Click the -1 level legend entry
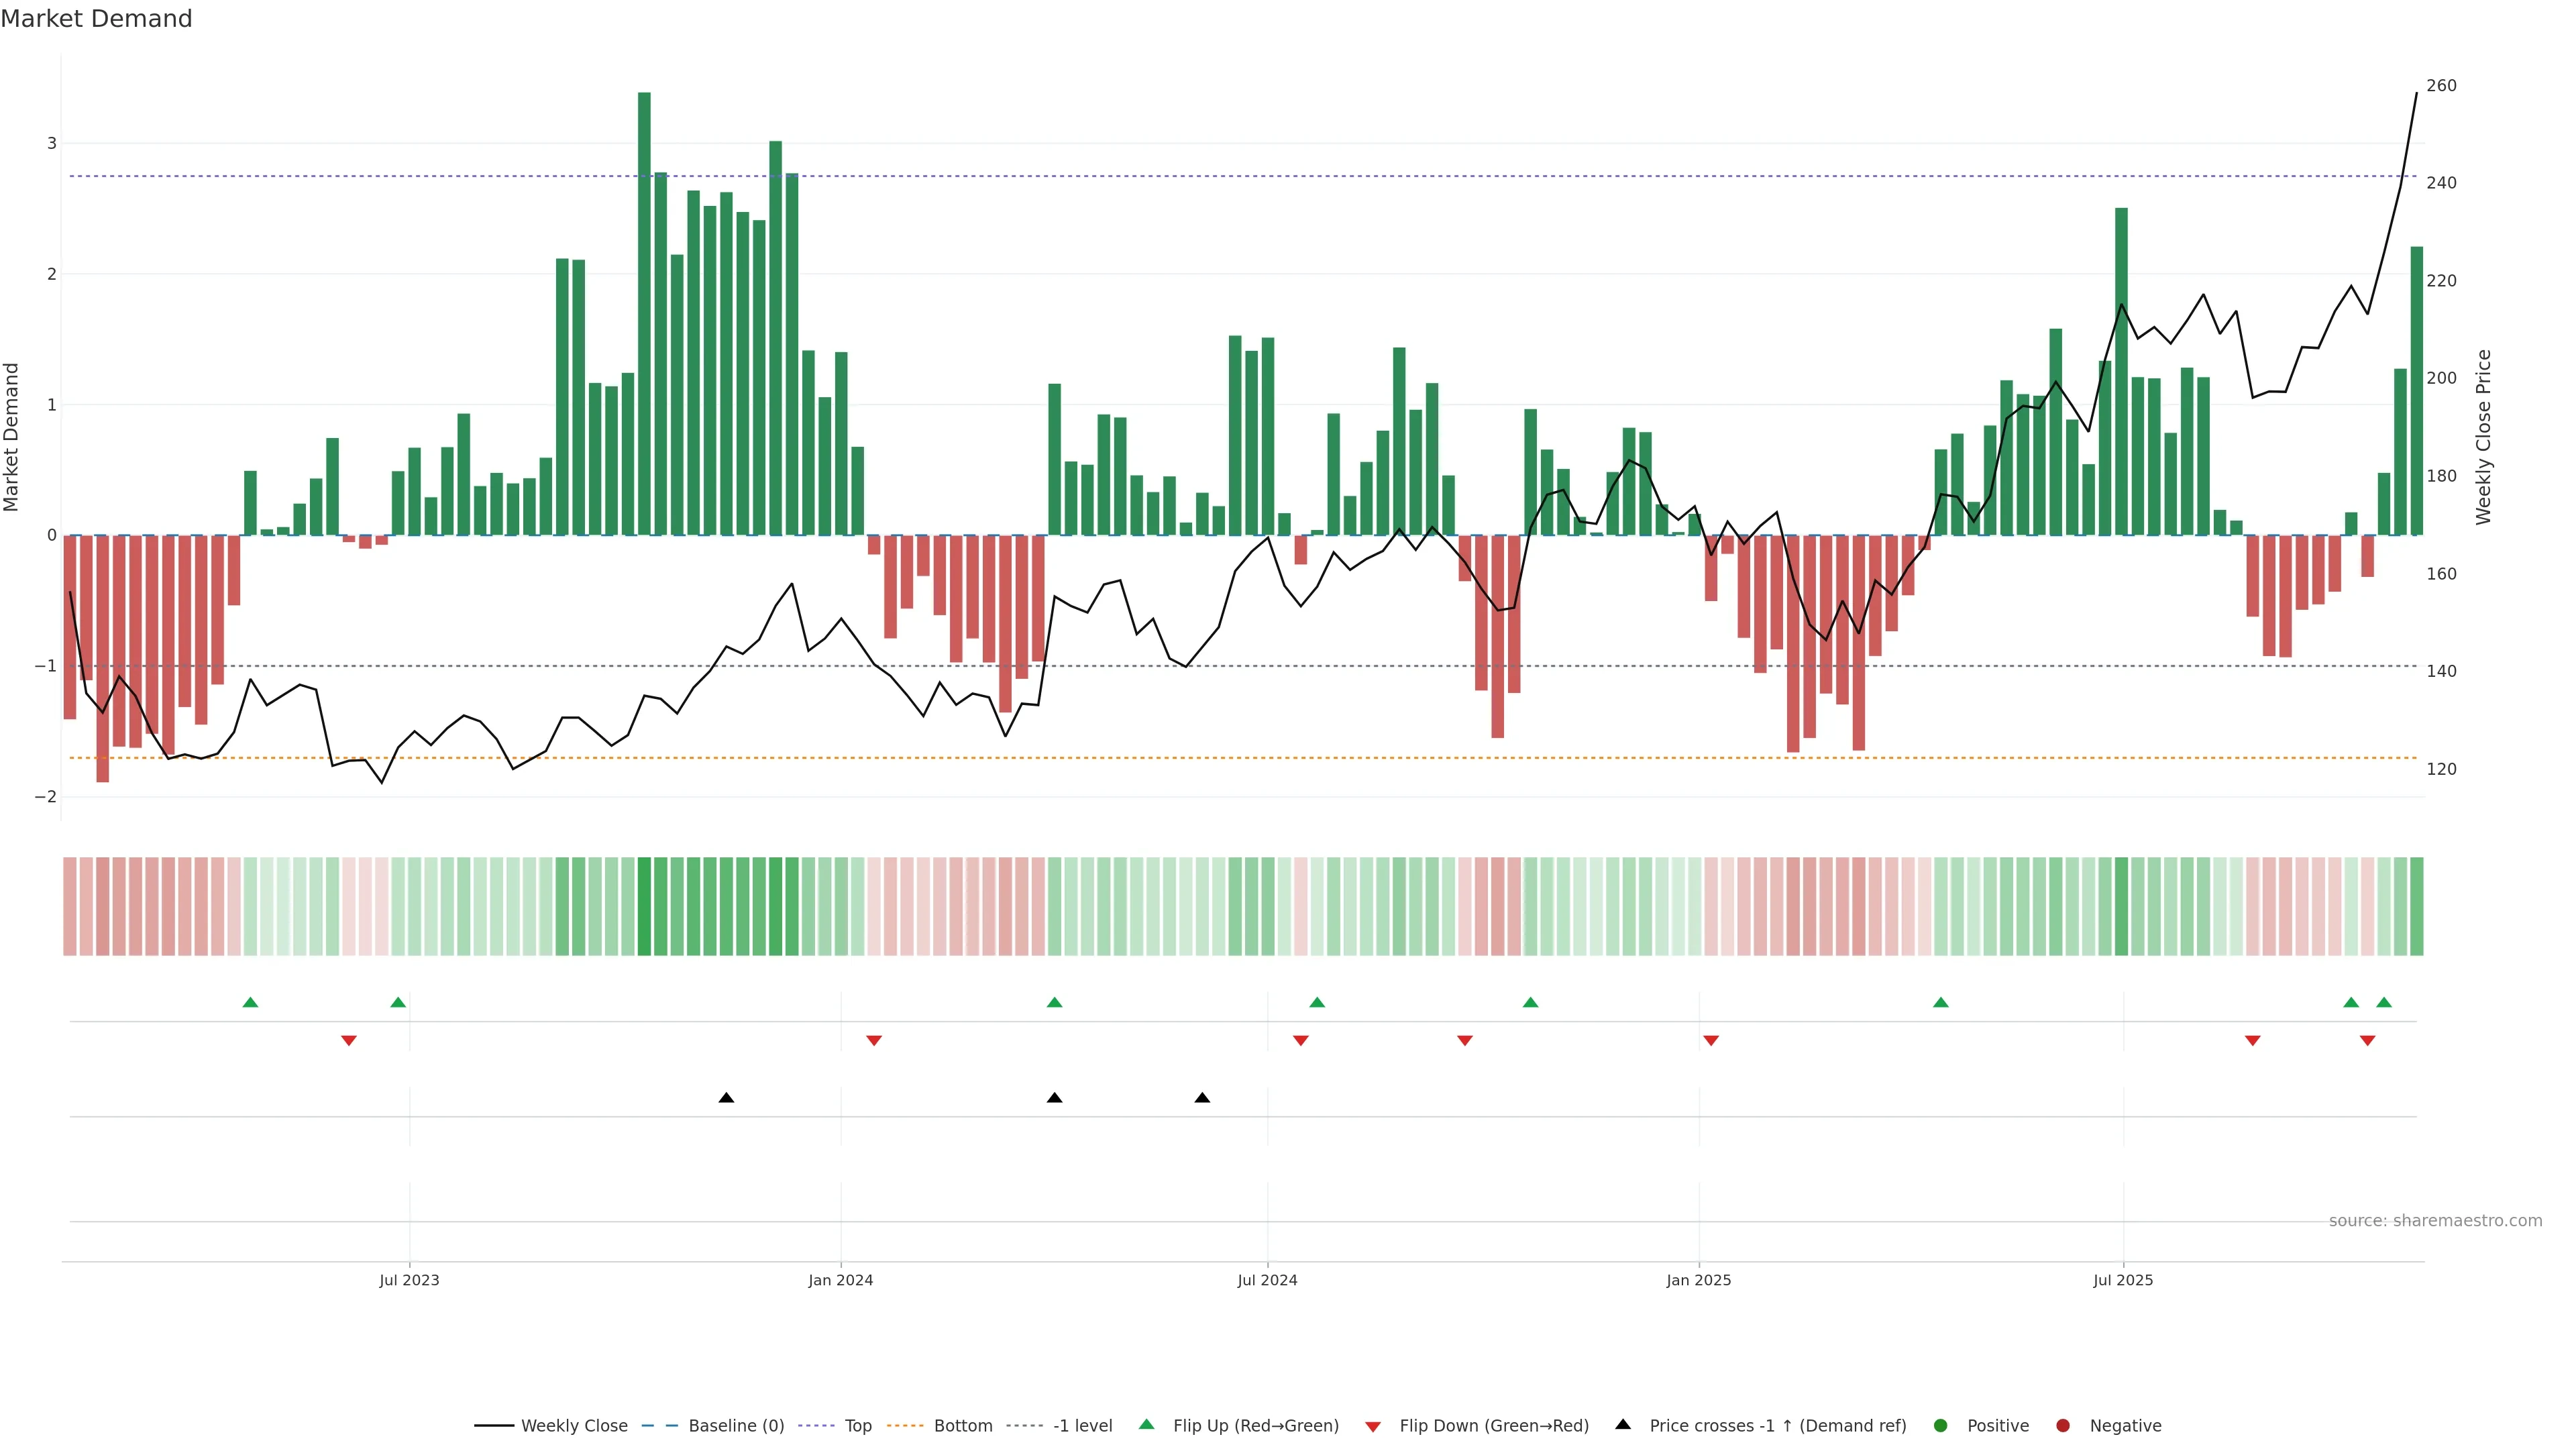This screenshot has width=2576, height=1449. pos(1082,1426)
